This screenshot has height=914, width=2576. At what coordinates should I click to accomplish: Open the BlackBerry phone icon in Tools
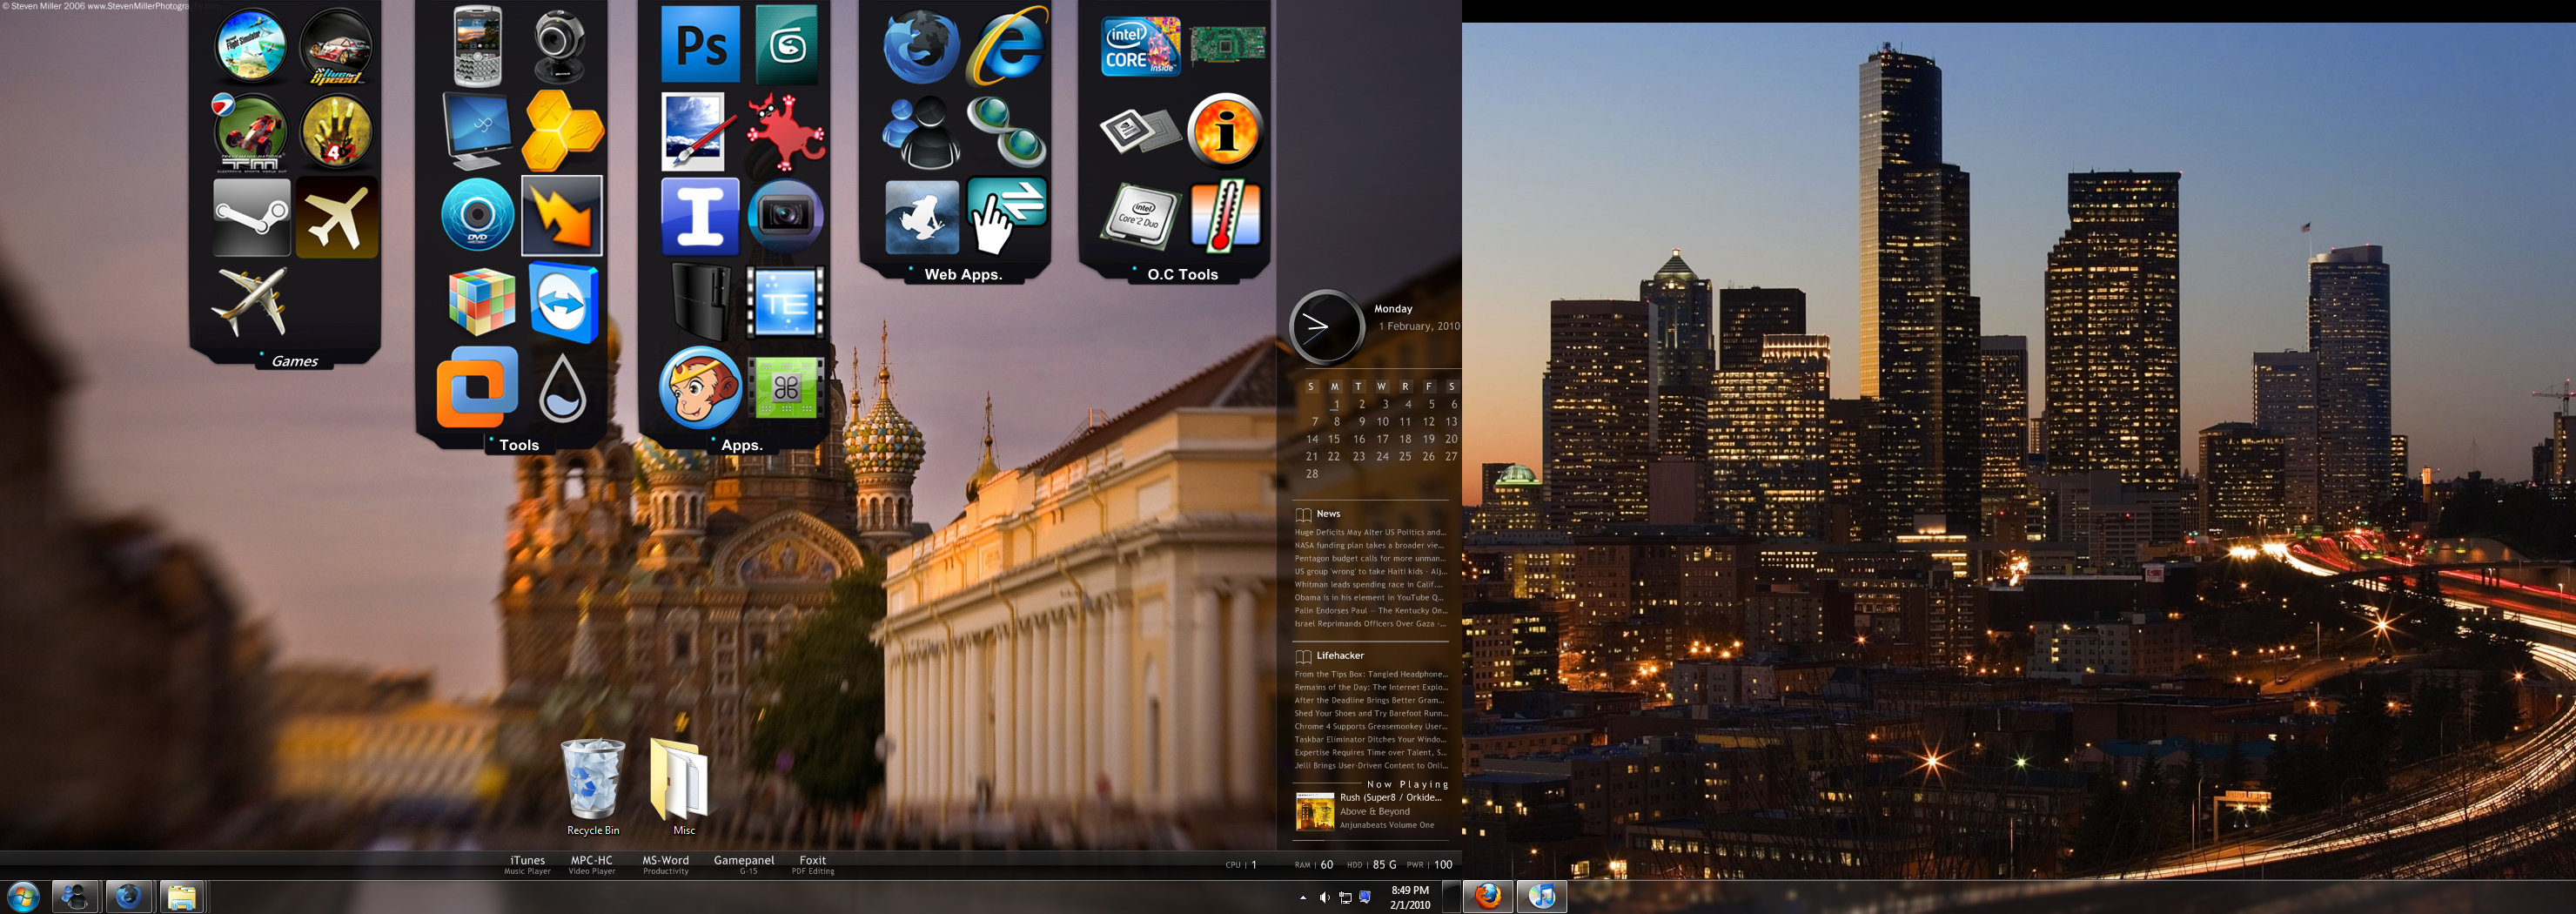pos(477,46)
